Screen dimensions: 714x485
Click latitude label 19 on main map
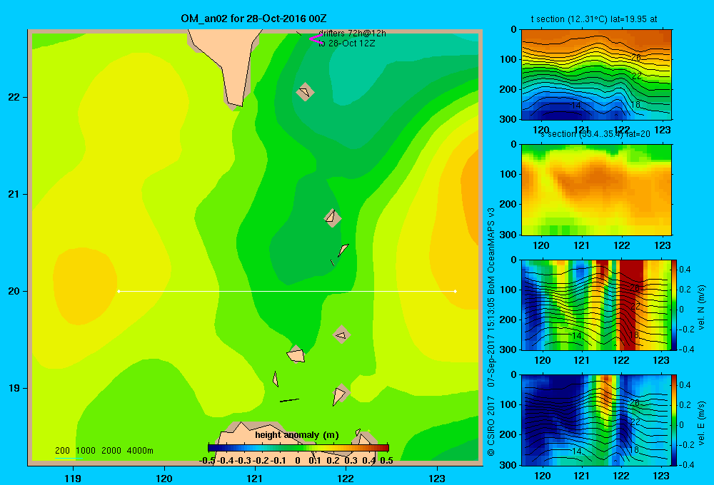(14, 388)
